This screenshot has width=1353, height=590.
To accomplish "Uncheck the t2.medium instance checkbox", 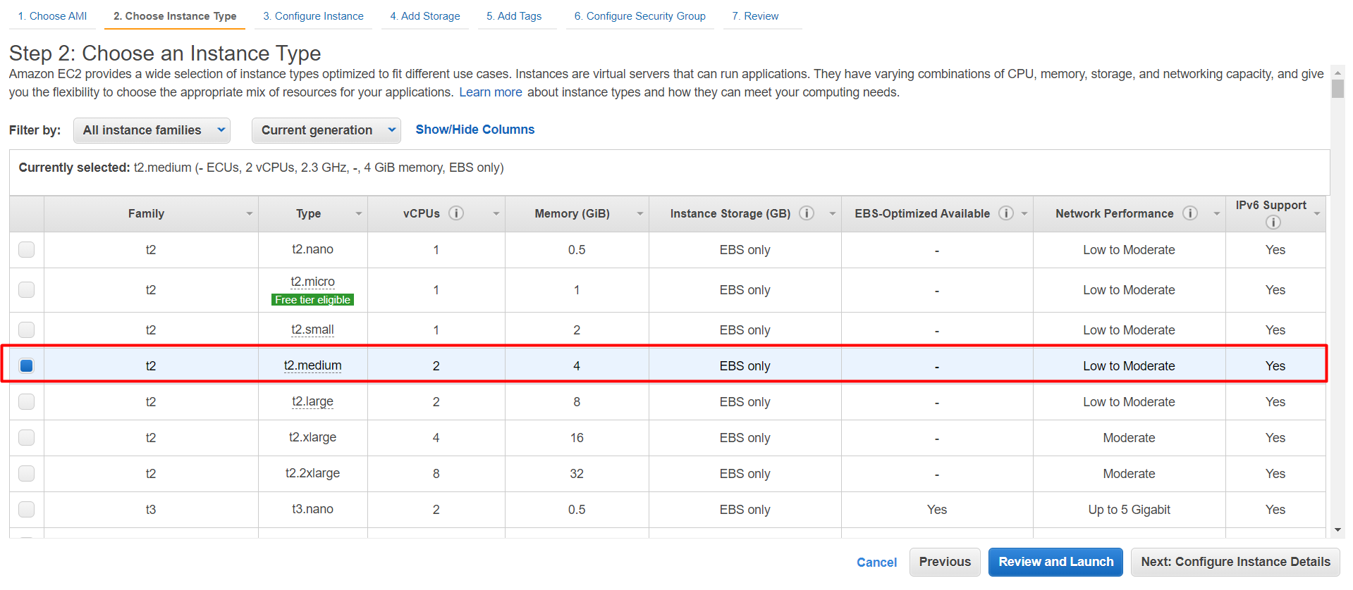I will click(27, 365).
